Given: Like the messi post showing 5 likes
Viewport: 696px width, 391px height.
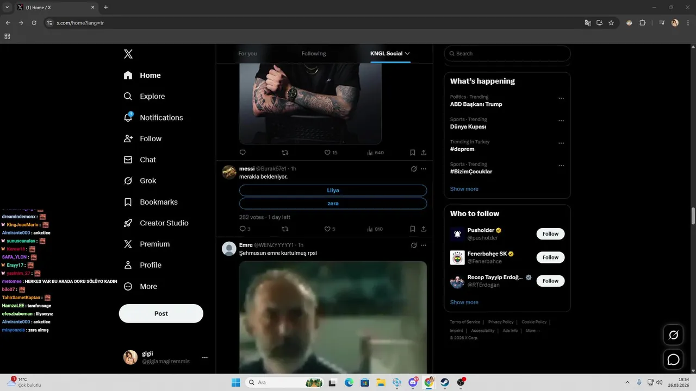Looking at the screenshot, I should (x=327, y=229).
